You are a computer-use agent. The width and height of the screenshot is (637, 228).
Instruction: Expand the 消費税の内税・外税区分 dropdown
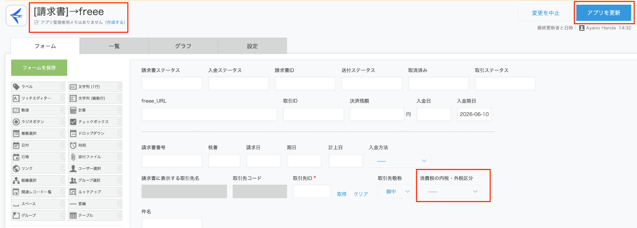click(451, 191)
